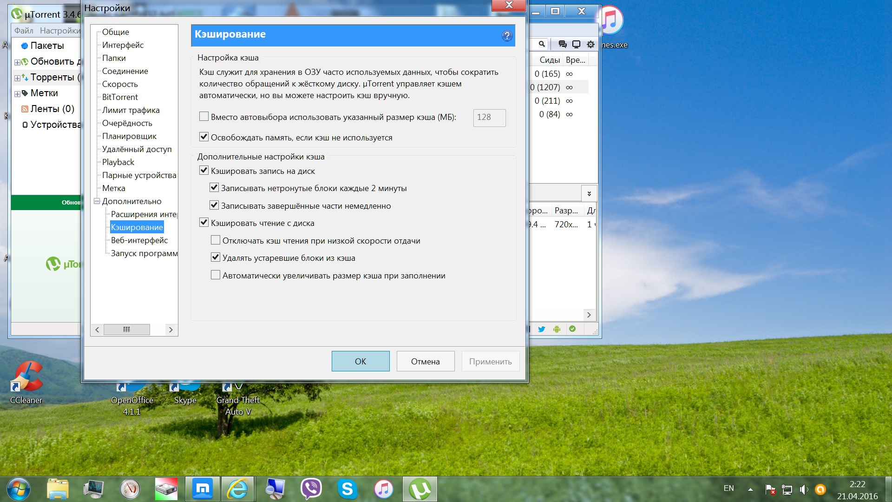This screenshot has width=892, height=502.
Task: Select Скорость in settings tree
Action: point(120,84)
